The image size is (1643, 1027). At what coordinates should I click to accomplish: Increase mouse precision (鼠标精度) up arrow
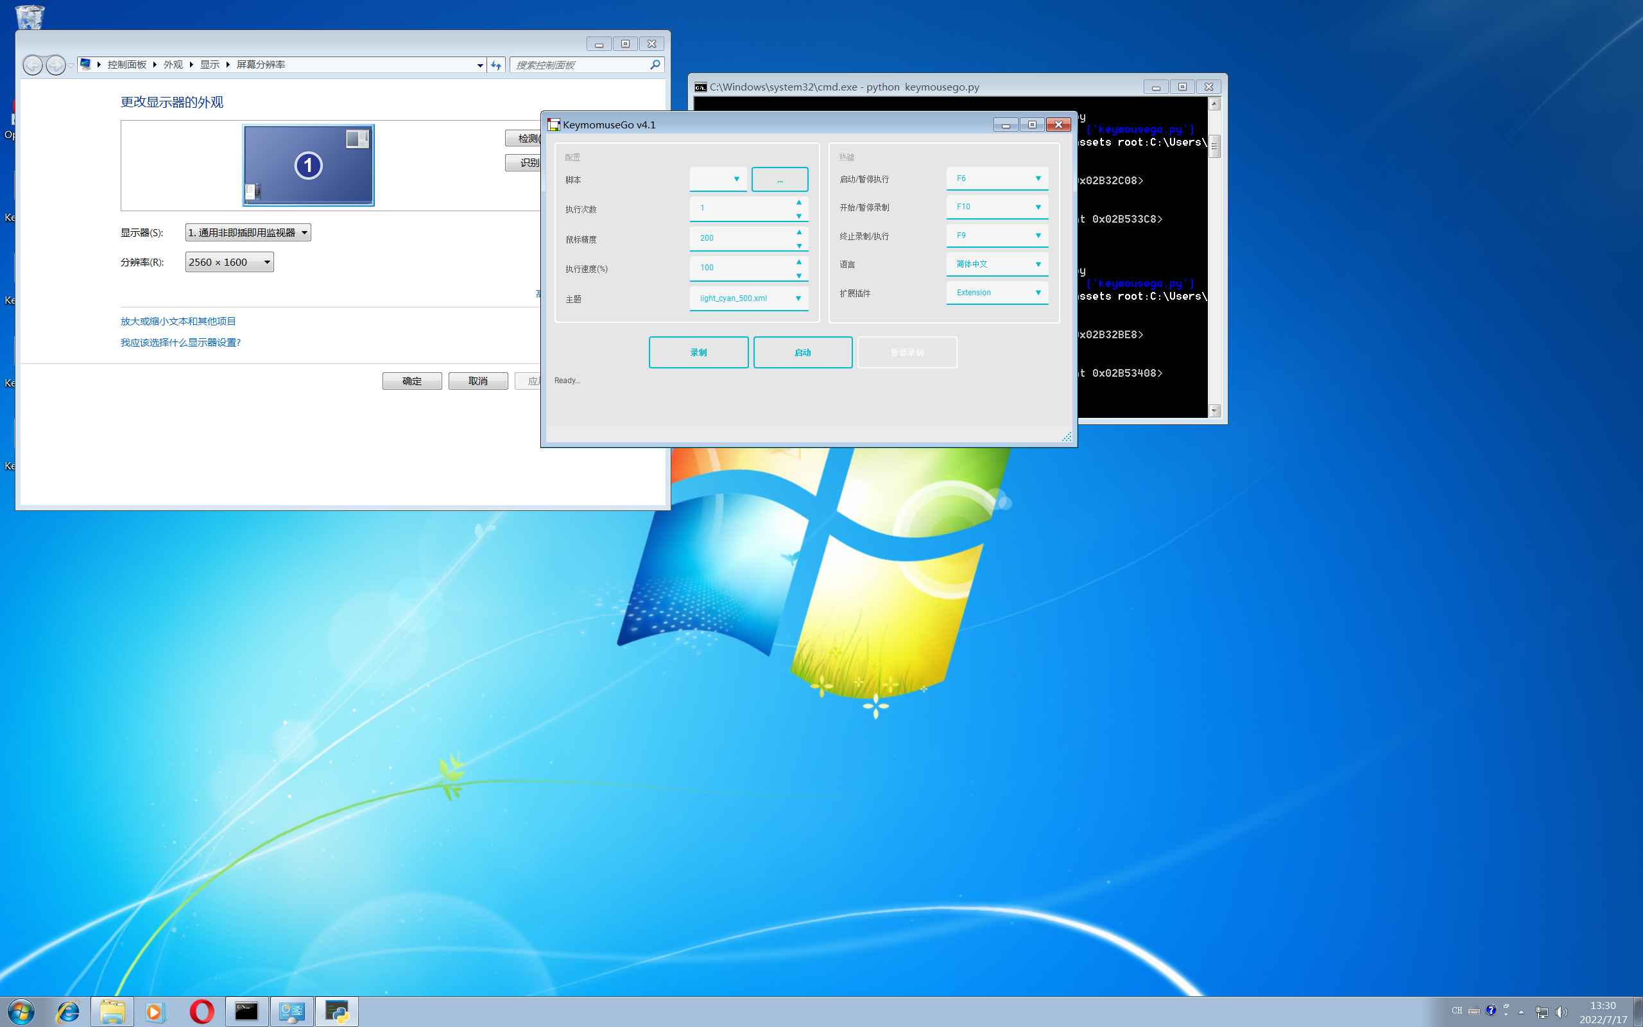click(x=798, y=232)
